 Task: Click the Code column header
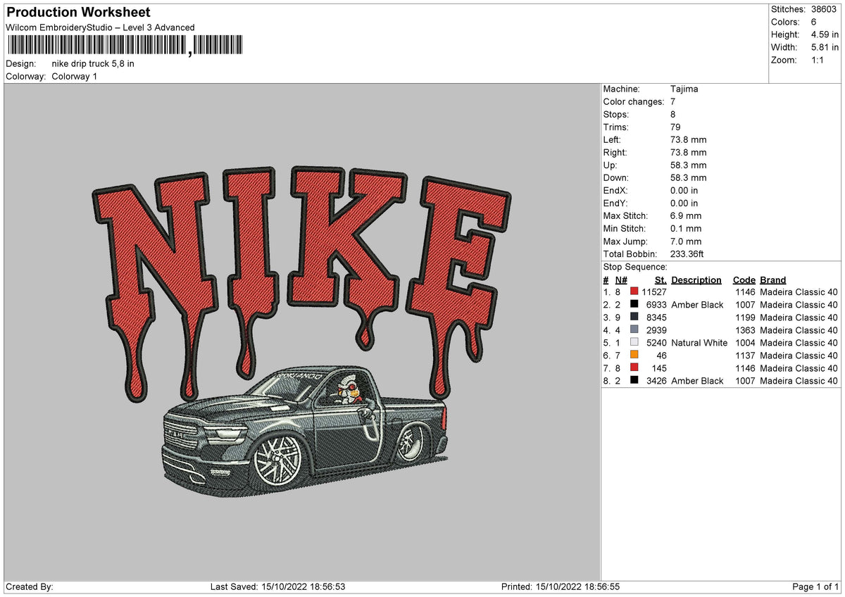(x=744, y=279)
